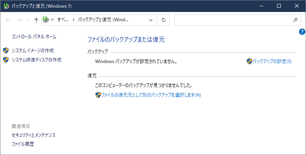Screen dimensions: 306x155
Task: Open セキュリティとメンテナンス related link
Action: 33,135
